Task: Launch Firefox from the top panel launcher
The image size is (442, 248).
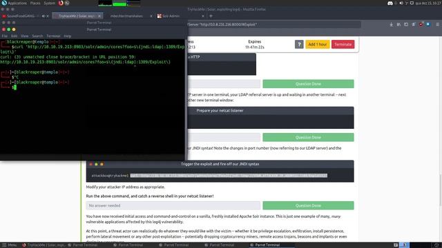Action: tap(61, 3)
